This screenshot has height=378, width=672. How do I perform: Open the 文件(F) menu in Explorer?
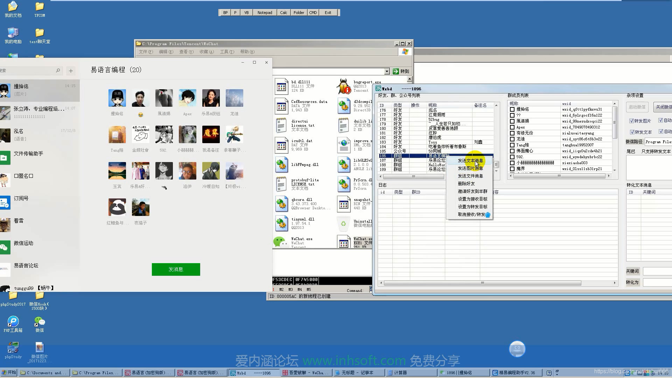pyautogui.click(x=146, y=52)
